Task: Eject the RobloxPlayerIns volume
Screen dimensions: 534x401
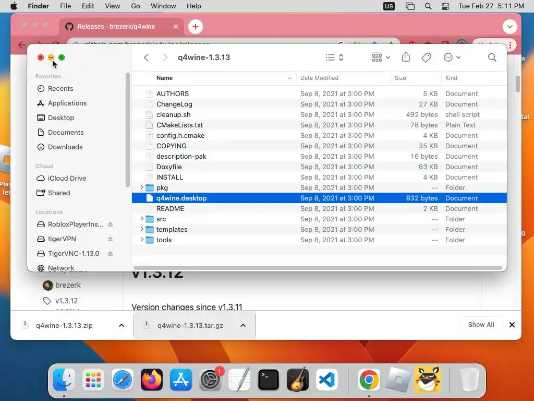Action: point(111,225)
